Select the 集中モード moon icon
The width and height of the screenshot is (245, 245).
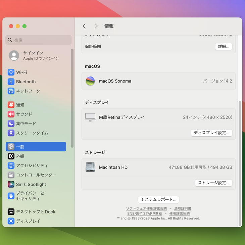point(11,124)
